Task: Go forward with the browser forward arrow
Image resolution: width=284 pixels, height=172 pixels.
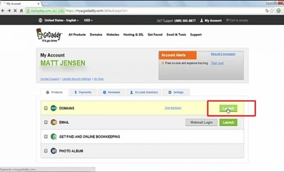Action: (x=9, y=11)
